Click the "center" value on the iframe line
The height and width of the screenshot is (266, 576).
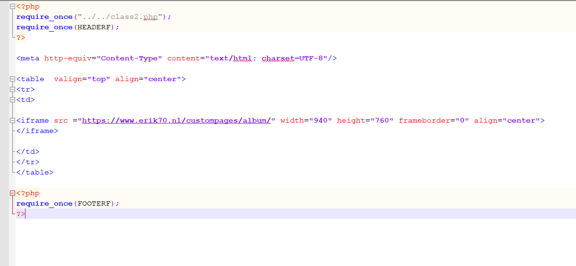coord(521,120)
